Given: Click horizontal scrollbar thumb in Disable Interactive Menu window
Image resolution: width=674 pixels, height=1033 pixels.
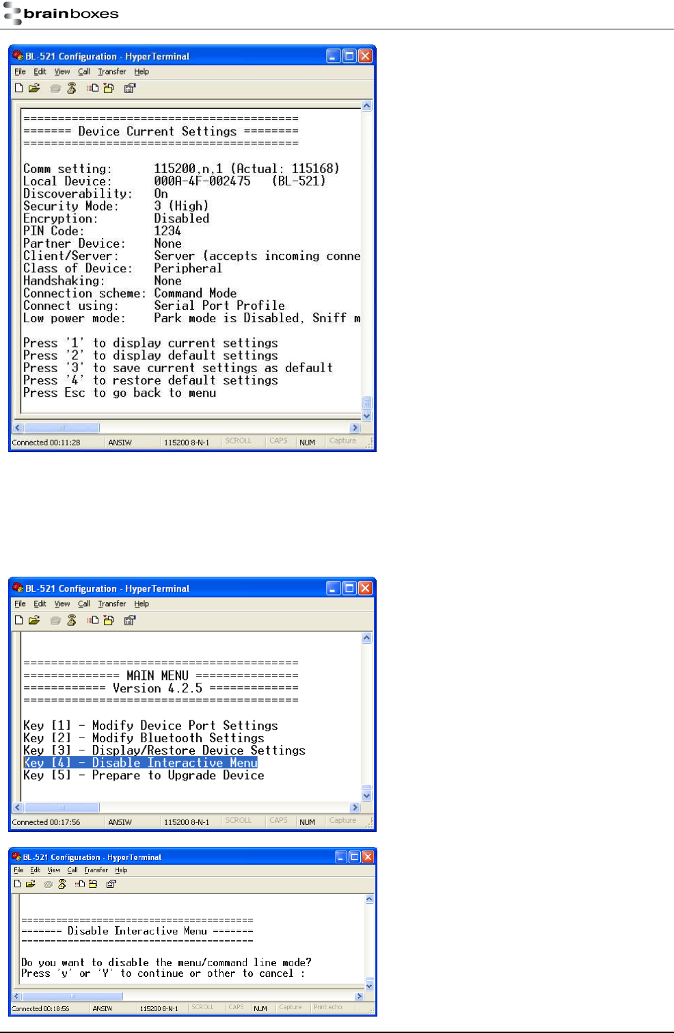Looking at the screenshot, I should pos(72,997).
